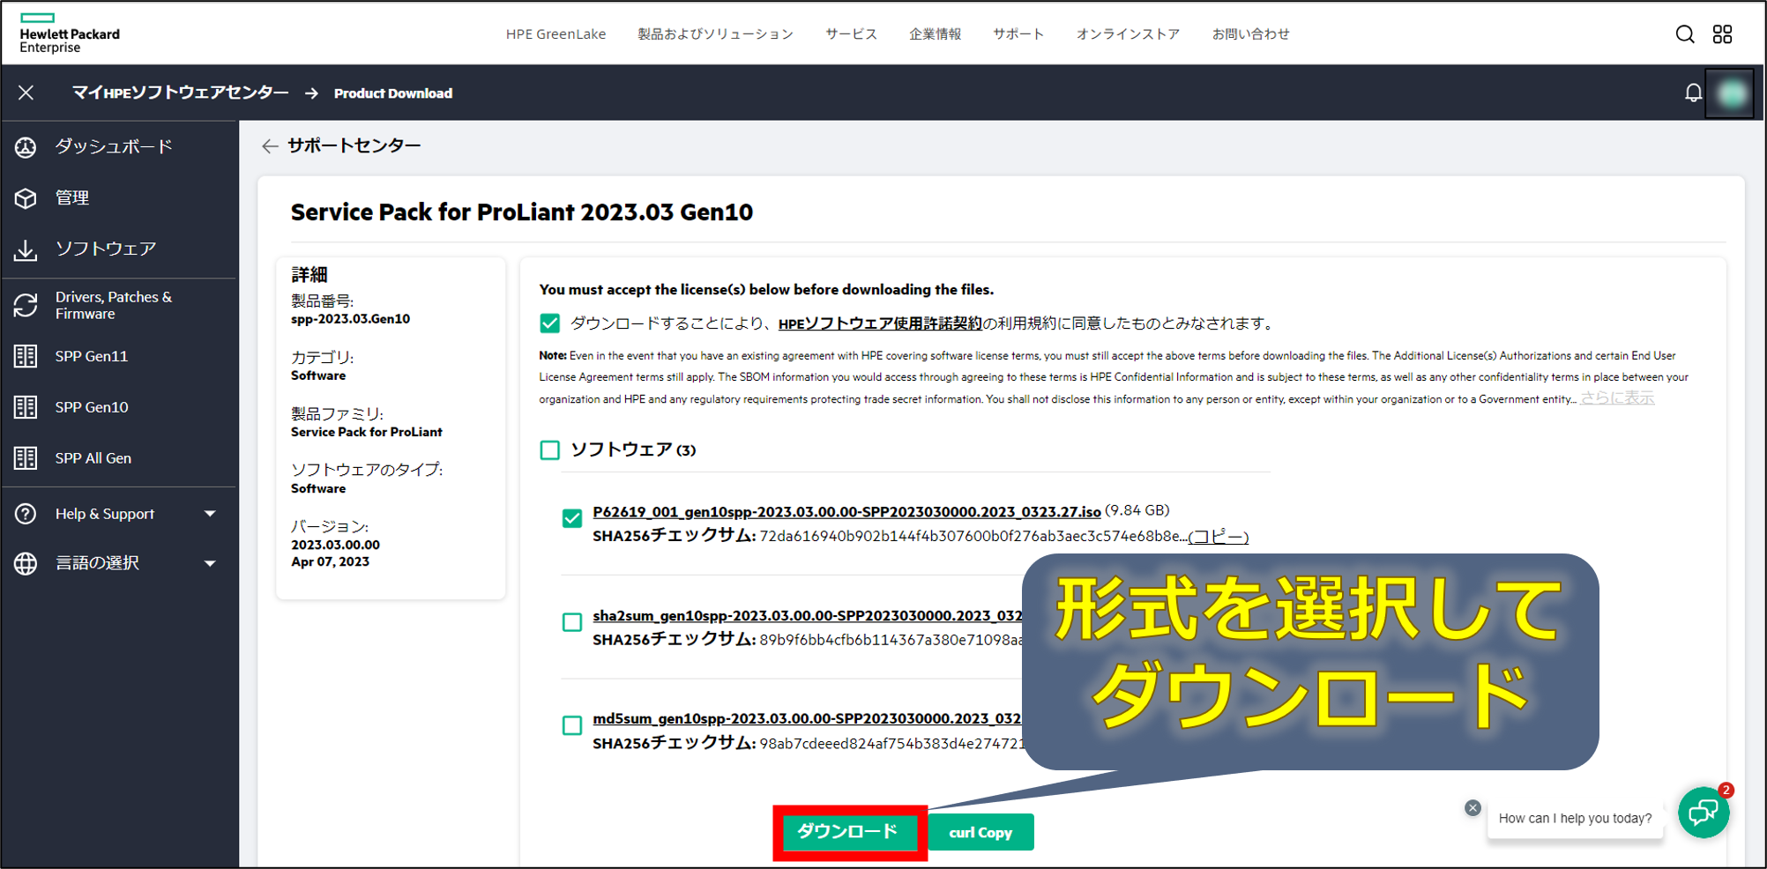
Task: Click the サポートセンター heading text
Action: coord(354,145)
